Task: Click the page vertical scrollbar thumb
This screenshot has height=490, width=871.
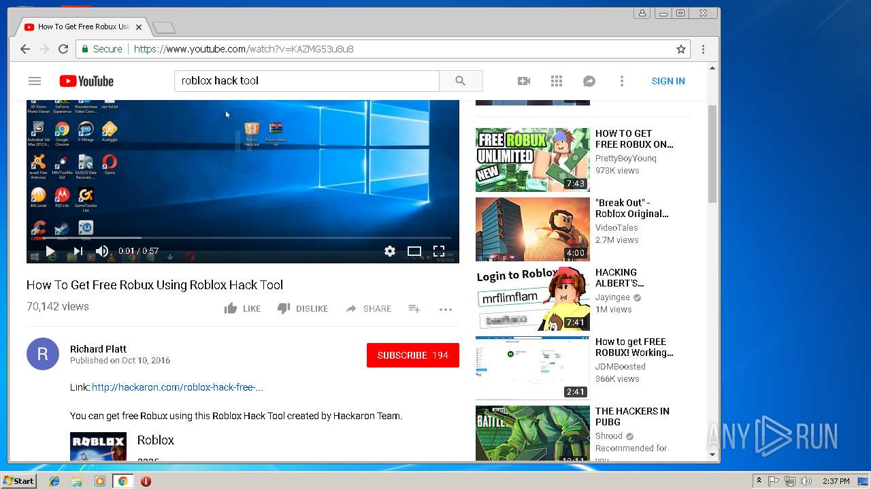Action: point(712,154)
